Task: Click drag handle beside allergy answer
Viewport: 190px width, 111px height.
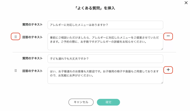Action: 16,37
